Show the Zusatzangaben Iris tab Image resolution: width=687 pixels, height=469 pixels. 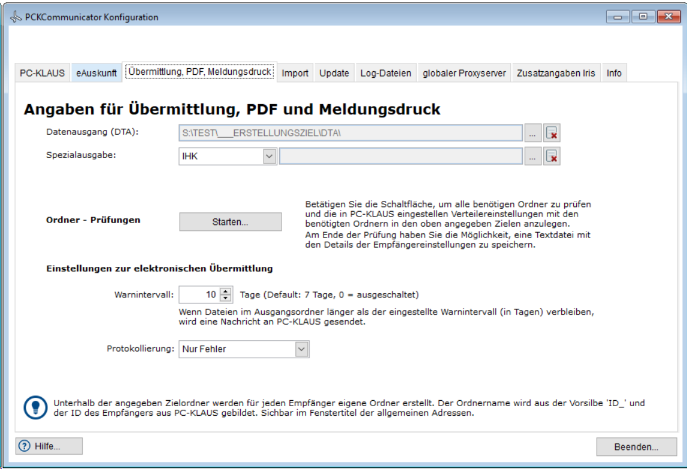[x=556, y=73]
